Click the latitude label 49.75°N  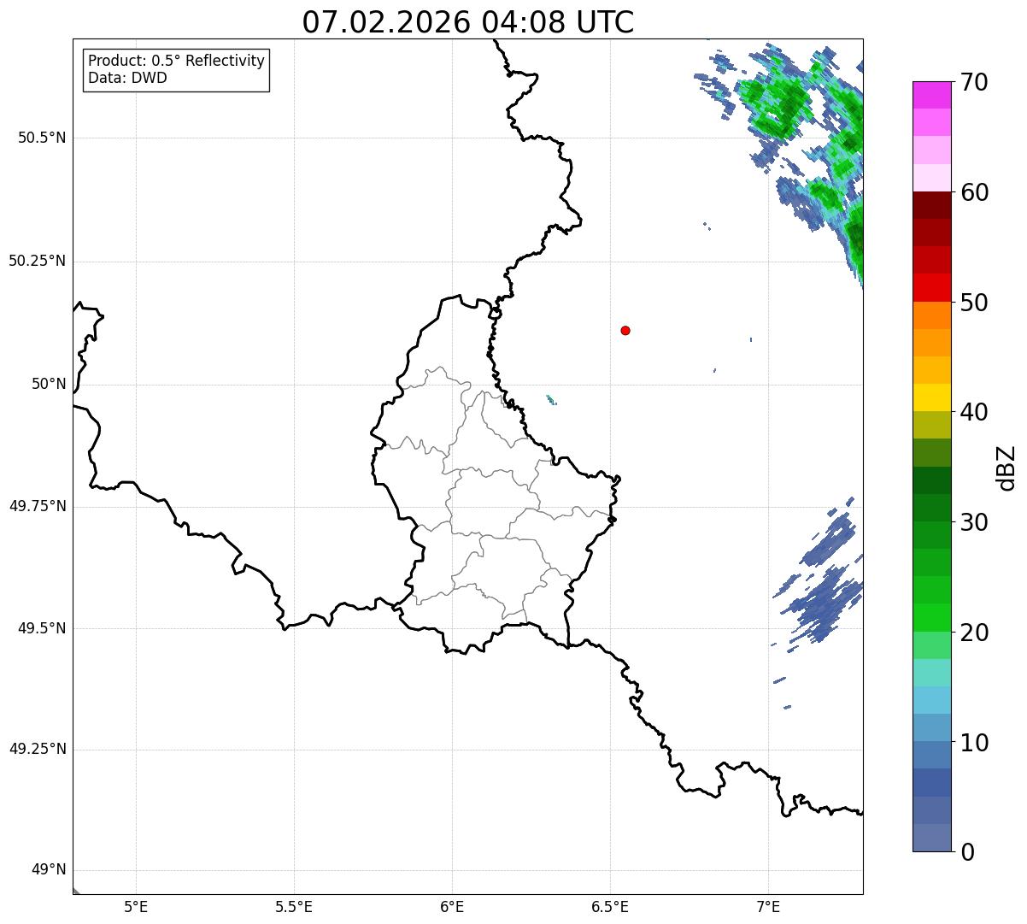point(38,506)
